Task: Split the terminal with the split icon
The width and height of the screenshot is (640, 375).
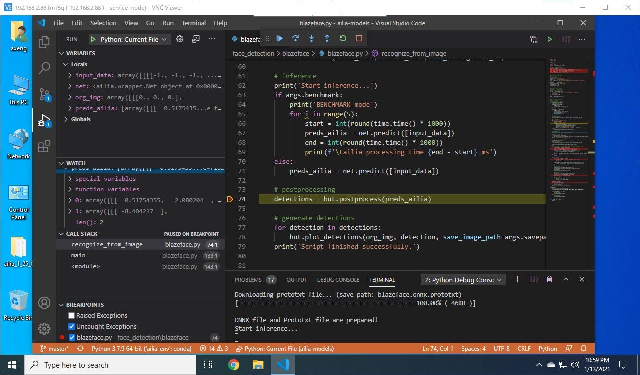Action: 533,279
